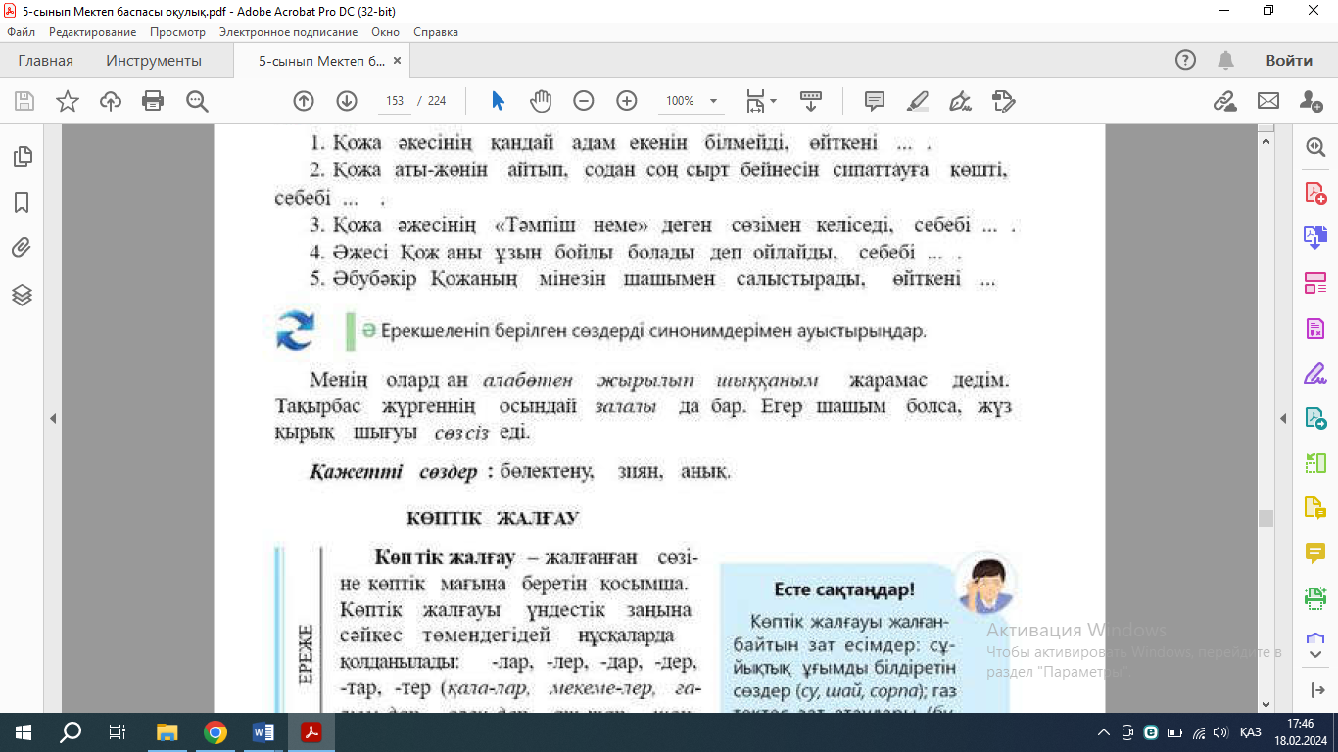Open the Bookmarks panel

click(22, 203)
